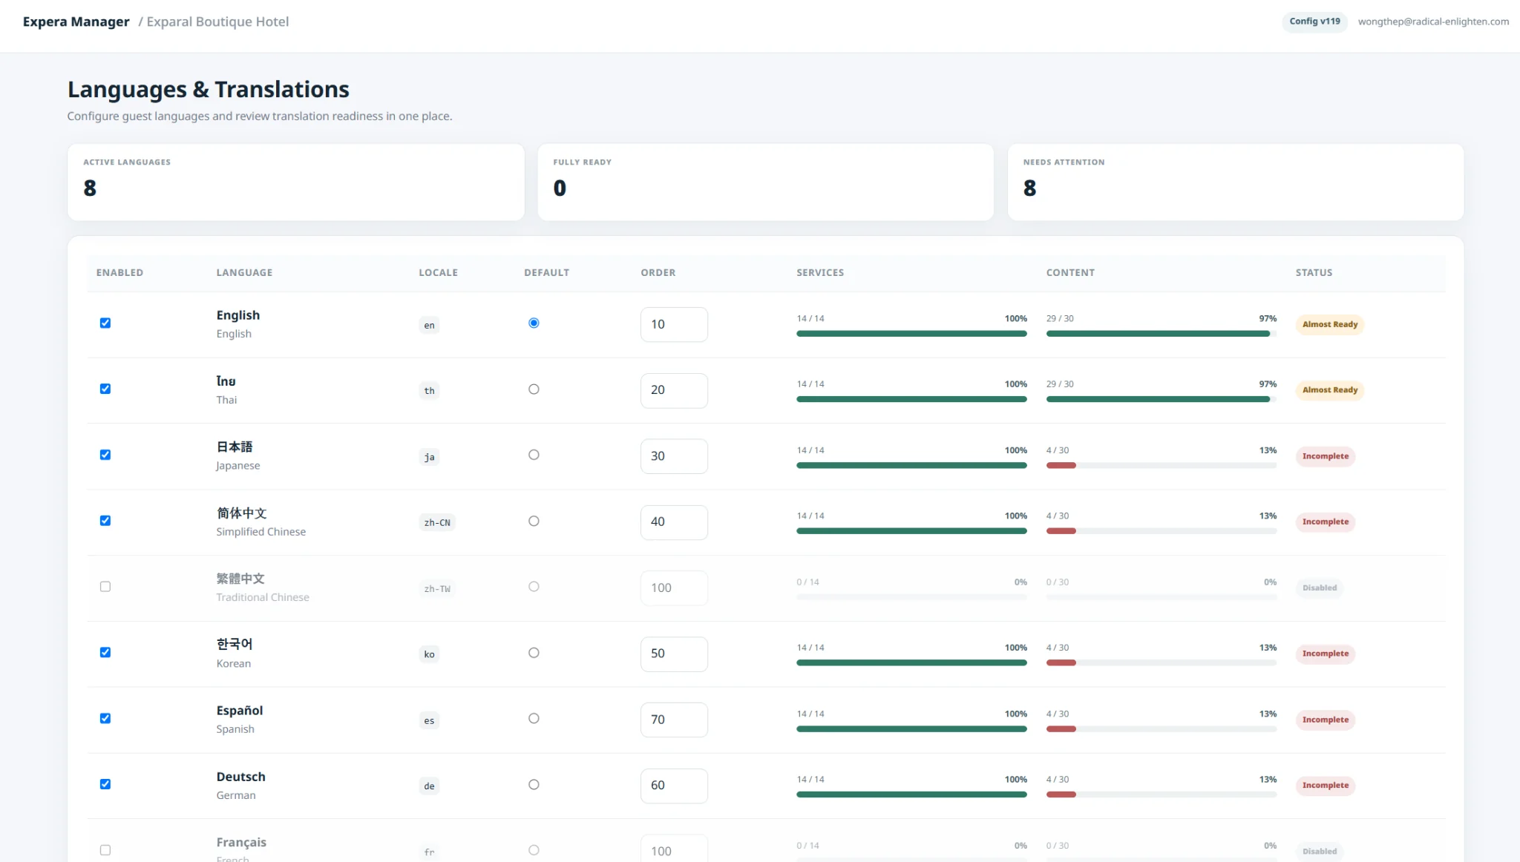The image size is (1520, 862).
Task: Set Thai as the default language
Action: click(534, 389)
